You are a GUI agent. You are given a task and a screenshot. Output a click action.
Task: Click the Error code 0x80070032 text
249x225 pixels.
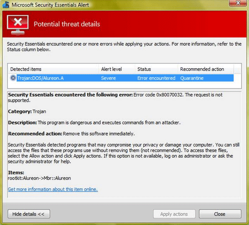point(158,95)
